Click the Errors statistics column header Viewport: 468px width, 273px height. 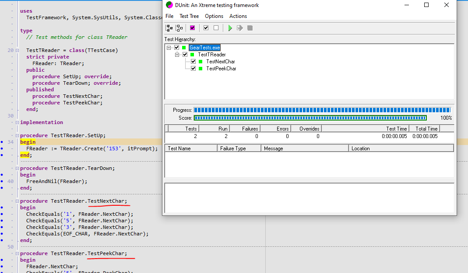pyautogui.click(x=275, y=128)
